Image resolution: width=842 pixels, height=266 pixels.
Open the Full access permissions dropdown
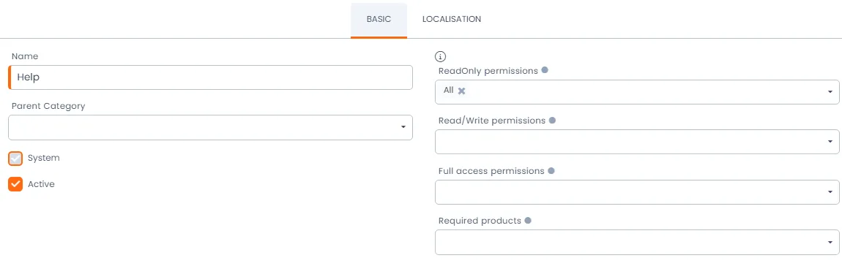[x=637, y=192]
